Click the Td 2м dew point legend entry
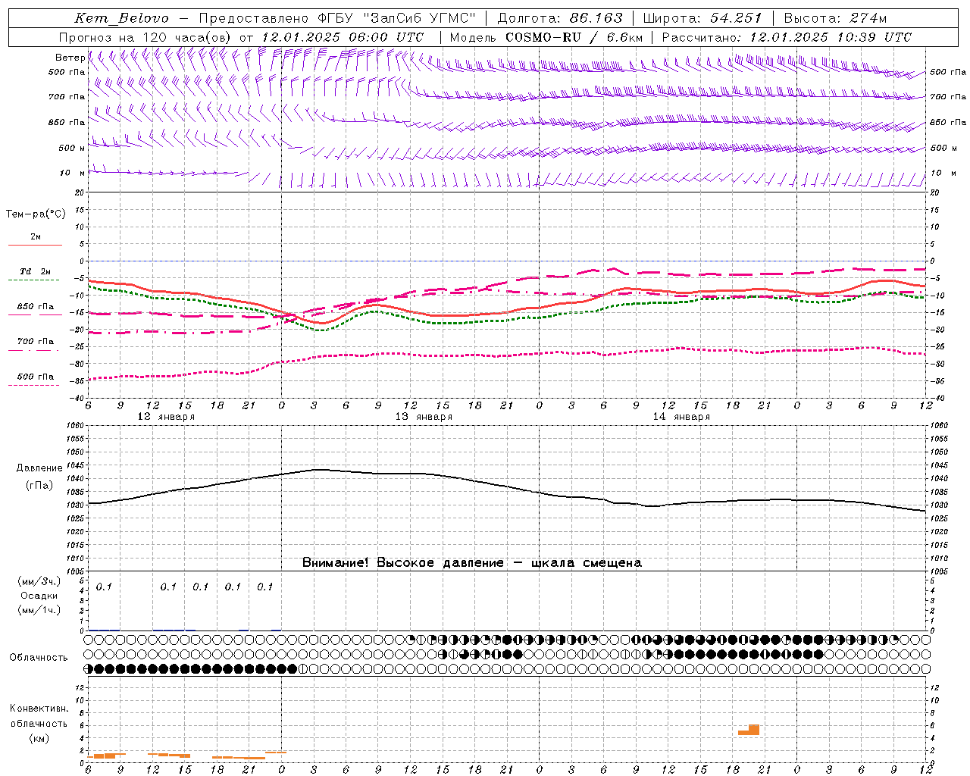 pos(36,271)
